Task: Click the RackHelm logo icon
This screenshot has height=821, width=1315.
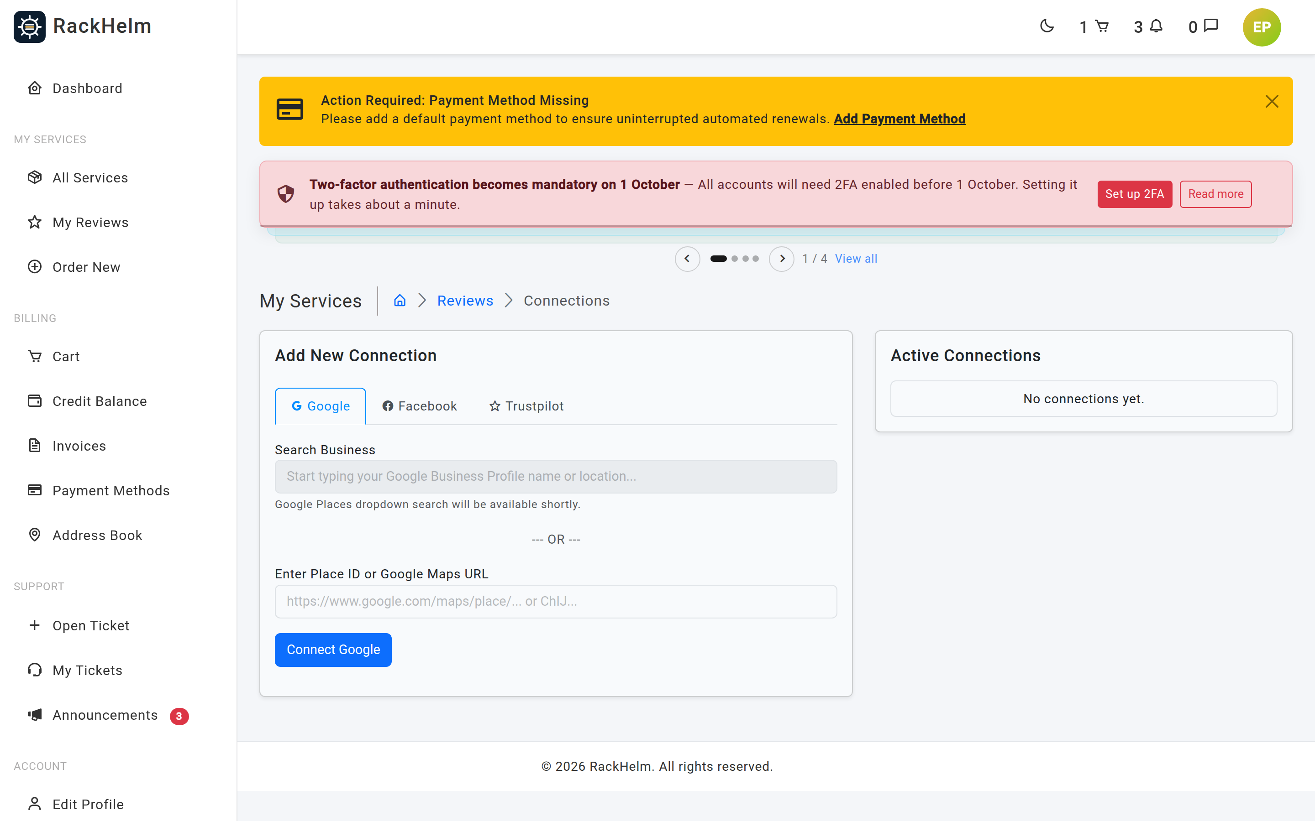Action: pyautogui.click(x=29, y=26)
